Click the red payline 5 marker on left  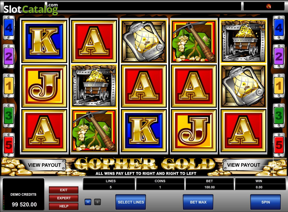[x=9, y=145]
